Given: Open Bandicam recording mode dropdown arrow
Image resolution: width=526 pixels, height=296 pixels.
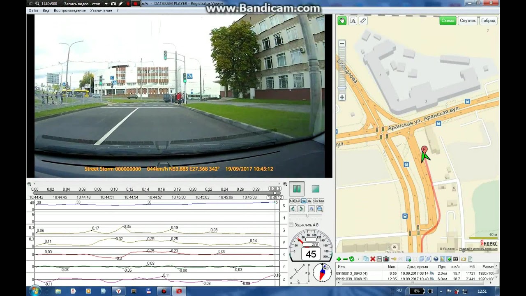Looking at the screenshot, I should [106, 4].
